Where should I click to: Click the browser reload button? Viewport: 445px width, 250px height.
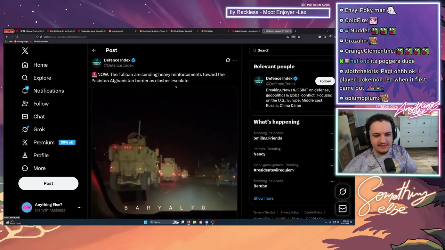click(x=17, y=37)
